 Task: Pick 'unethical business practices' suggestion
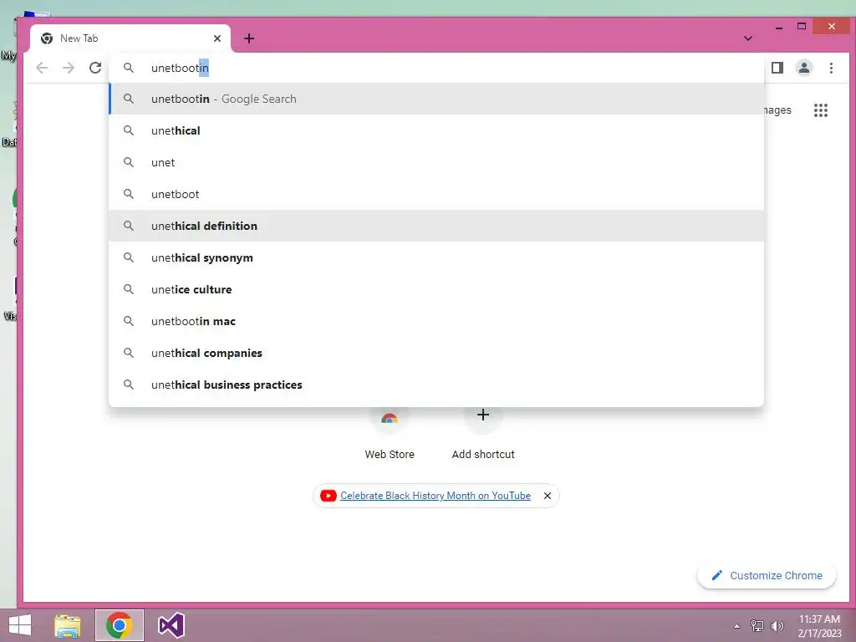pyautogui.click(x=436, y=385)
